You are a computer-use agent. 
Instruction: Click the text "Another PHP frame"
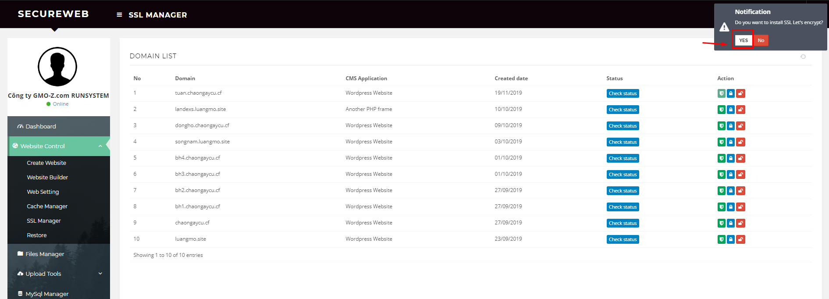point(369,109)
